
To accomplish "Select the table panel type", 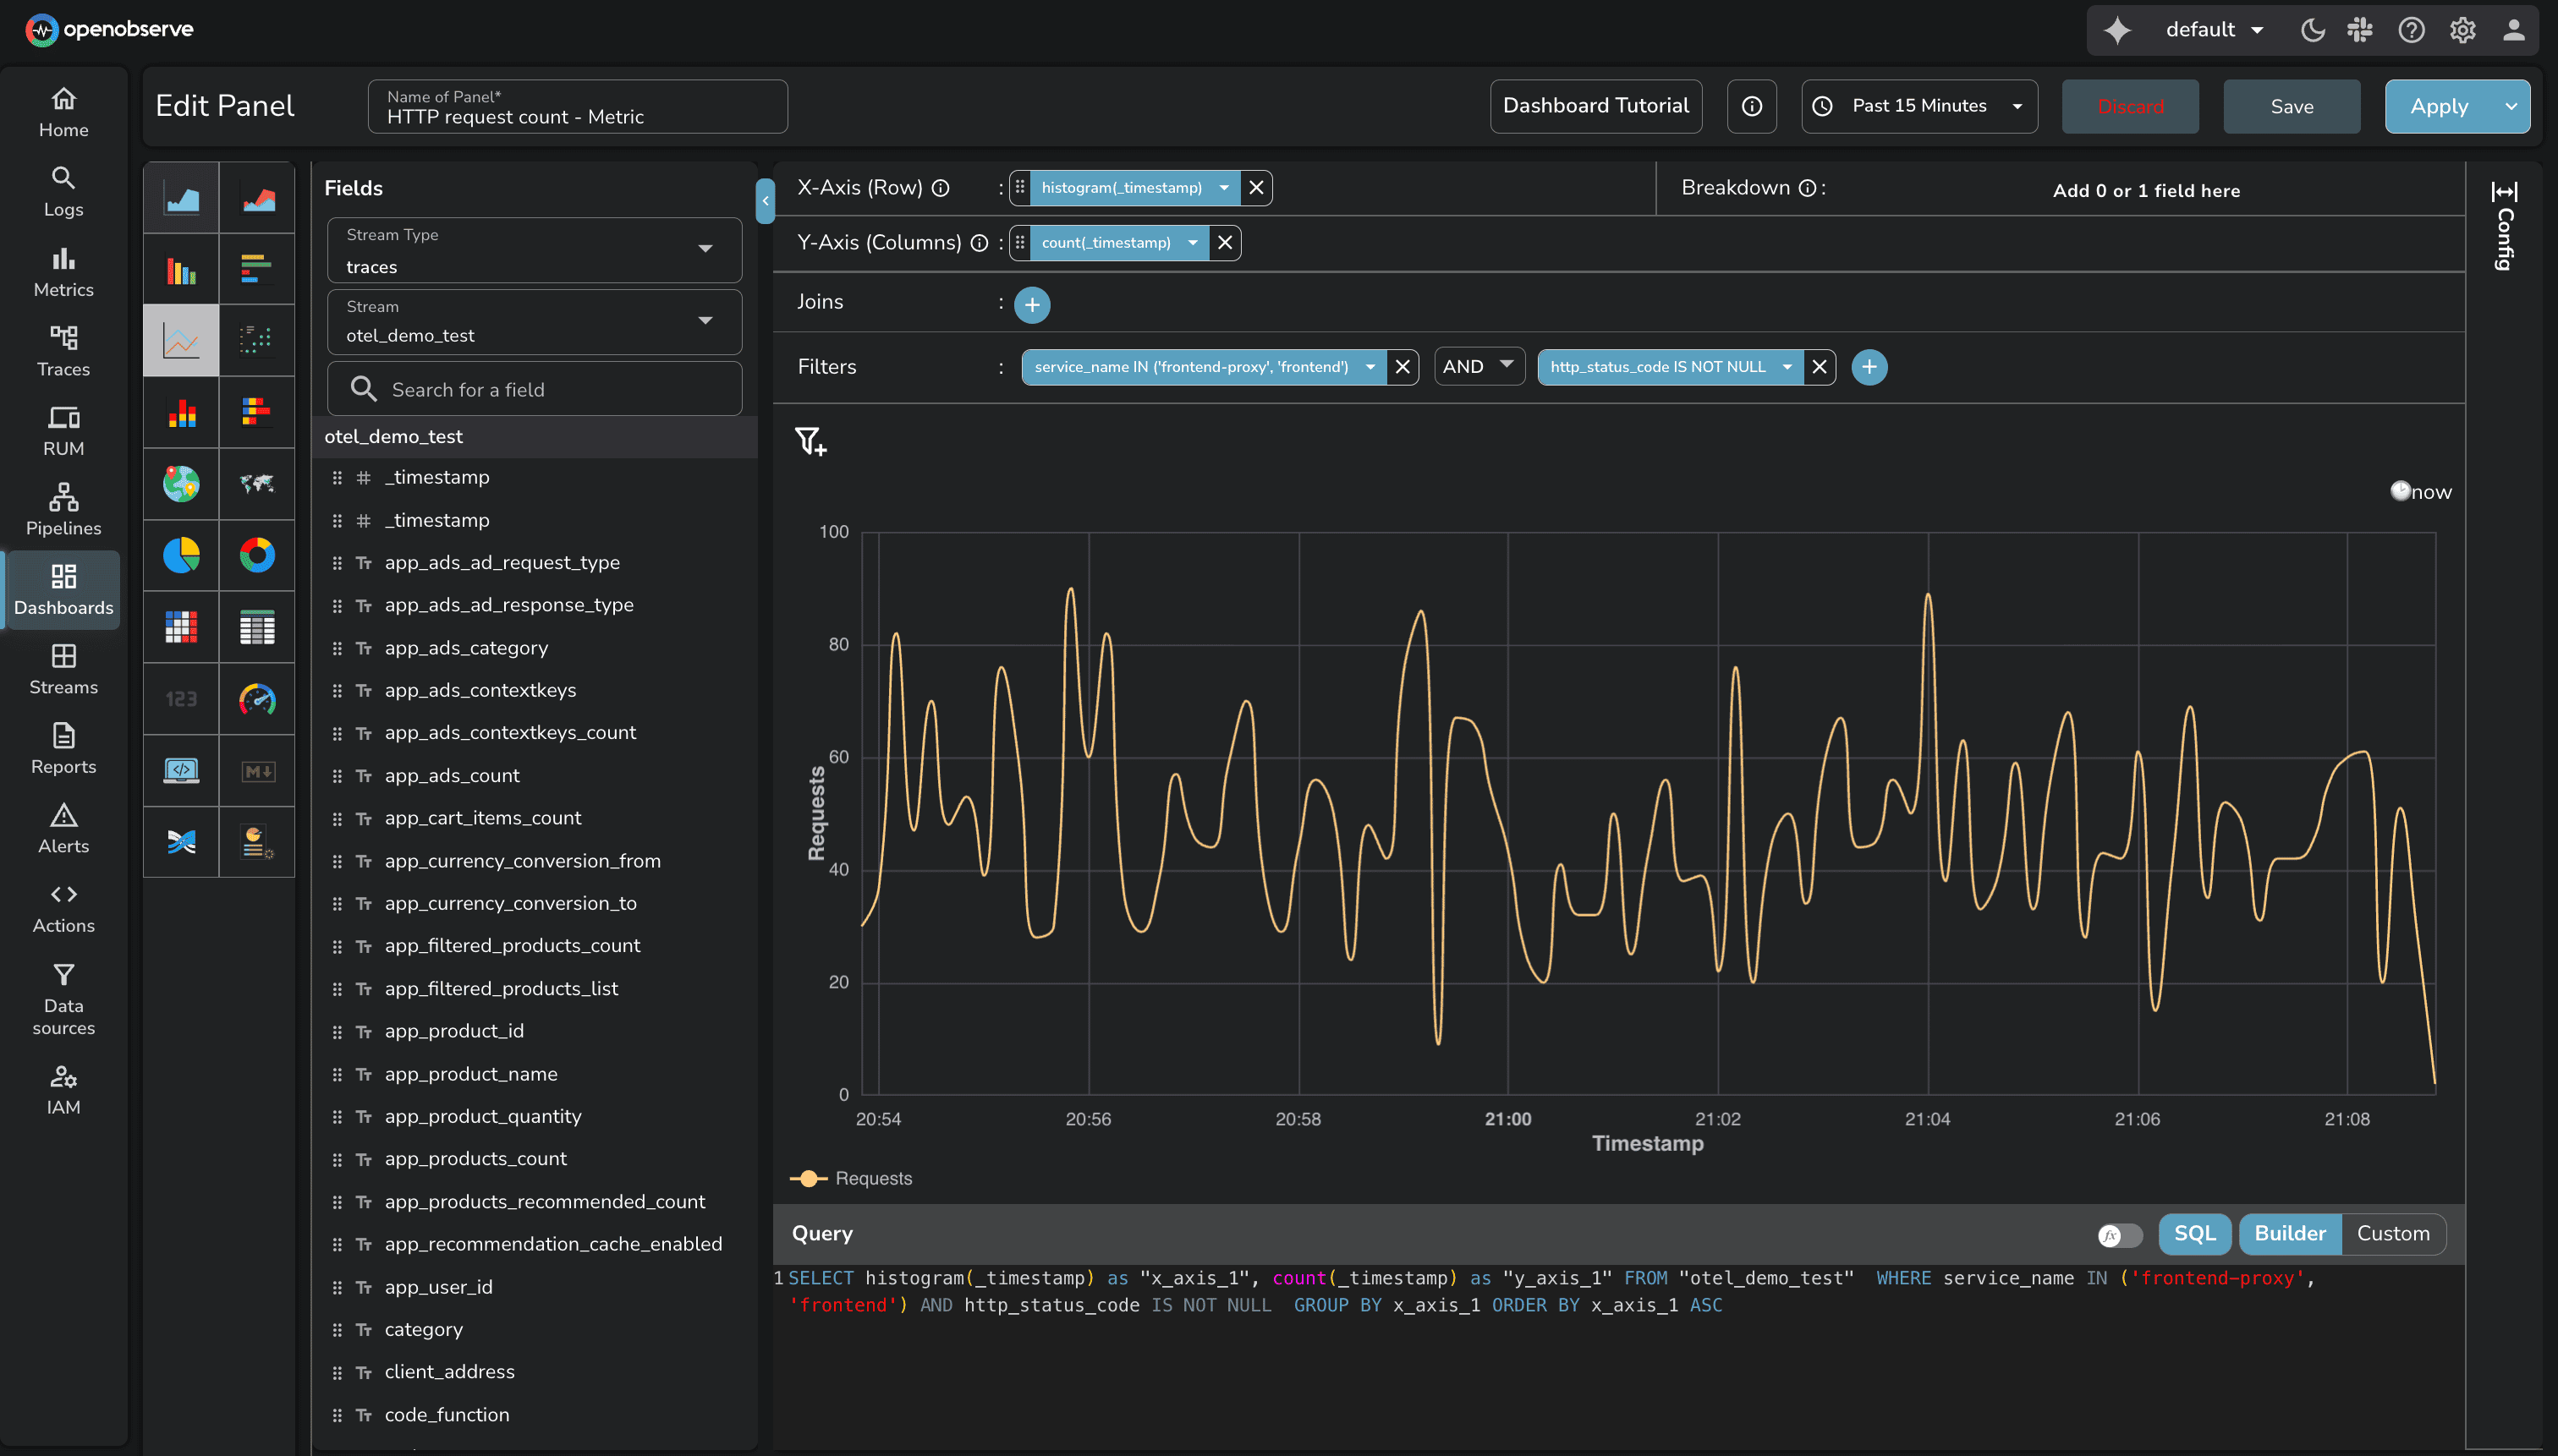I will point(257,627).
